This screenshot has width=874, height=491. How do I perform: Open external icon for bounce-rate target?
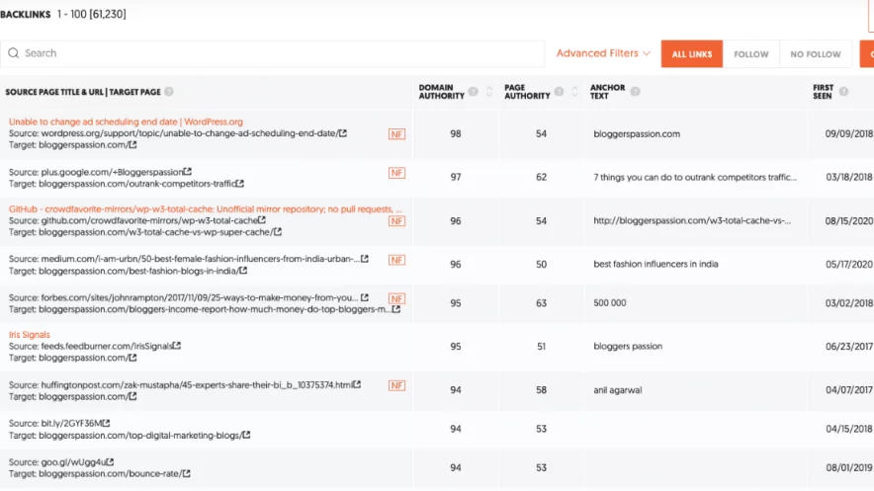pos(186,474)
